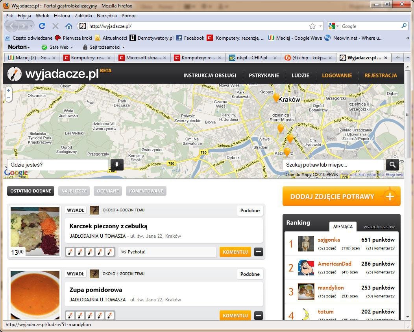The image size is (414, 332).
Task: Bookmark this page with the star icon
Action: [312, 26]
